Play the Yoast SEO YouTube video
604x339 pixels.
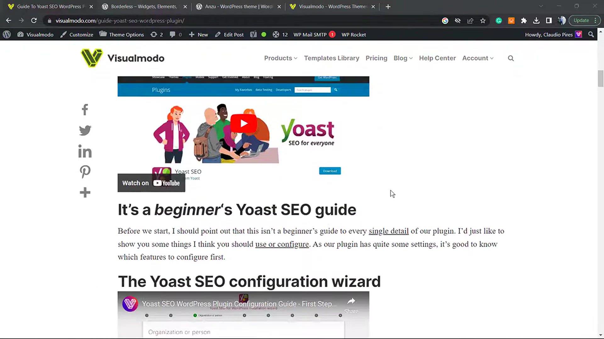[x=243, y=124]
